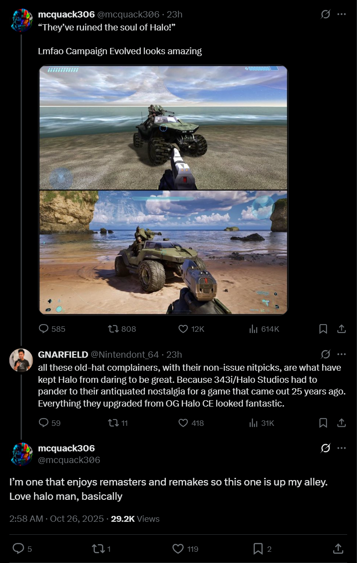Bookmark the original Campaign Evolved post
Screen dimensions: 357x563
323,329
